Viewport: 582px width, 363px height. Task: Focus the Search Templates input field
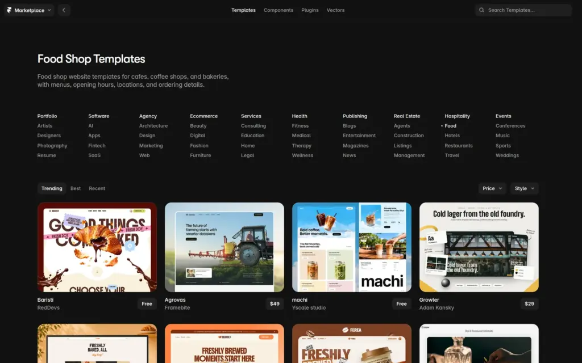(x=523, y=10)
